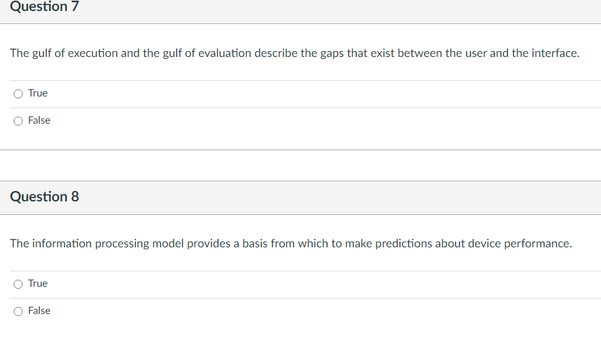Click the word "gaps" in Question 7's statement
The image size is (601, 338).
(x=332, y=53)
